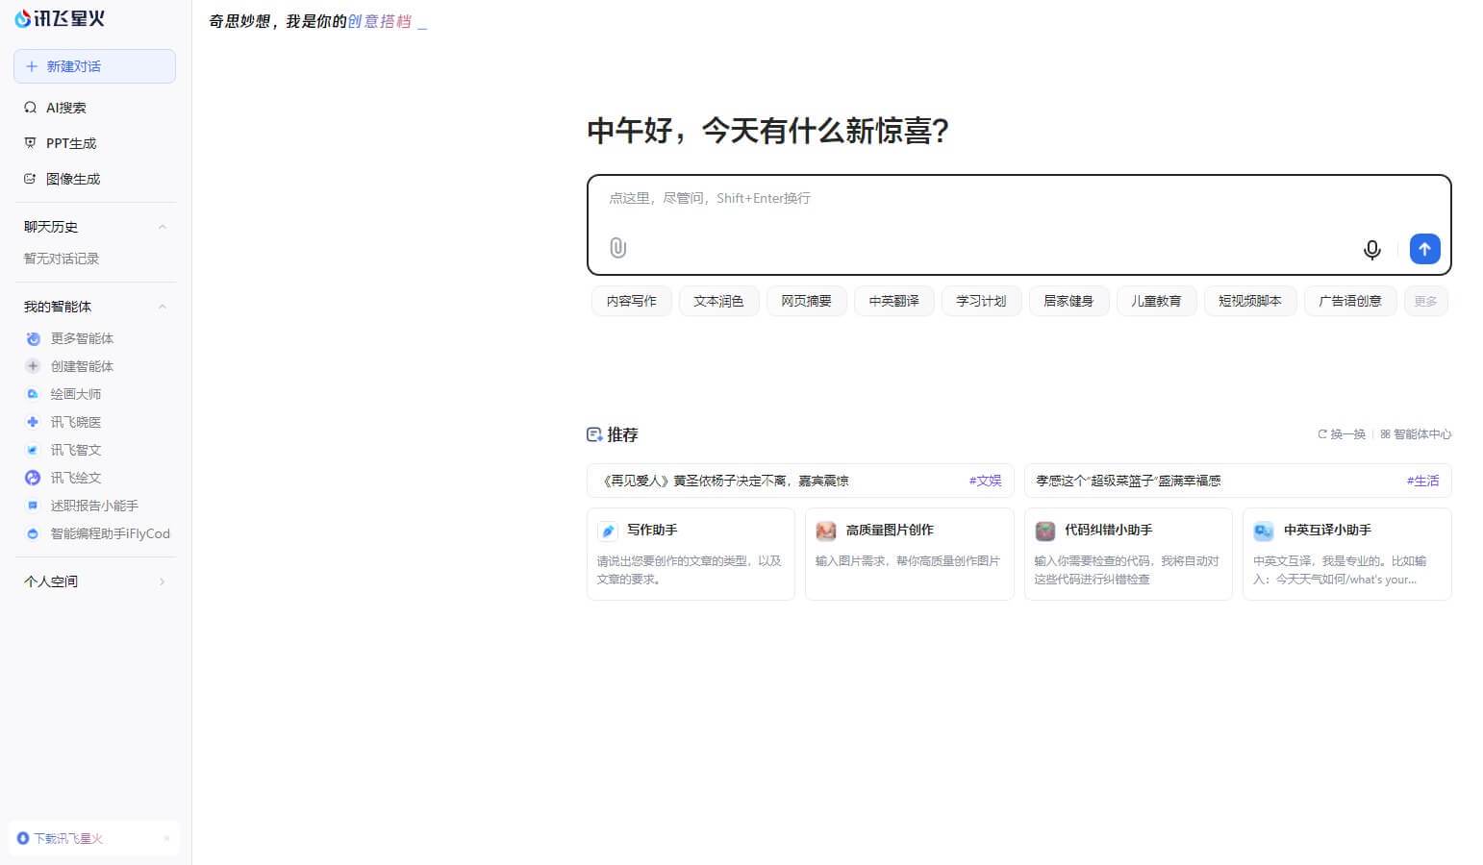1483x865 pixels.
Task: Click the 讯飞智文 icon
Action: click(33, 450)
